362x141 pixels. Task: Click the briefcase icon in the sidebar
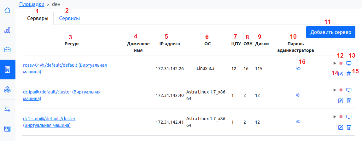pos(8,50)
